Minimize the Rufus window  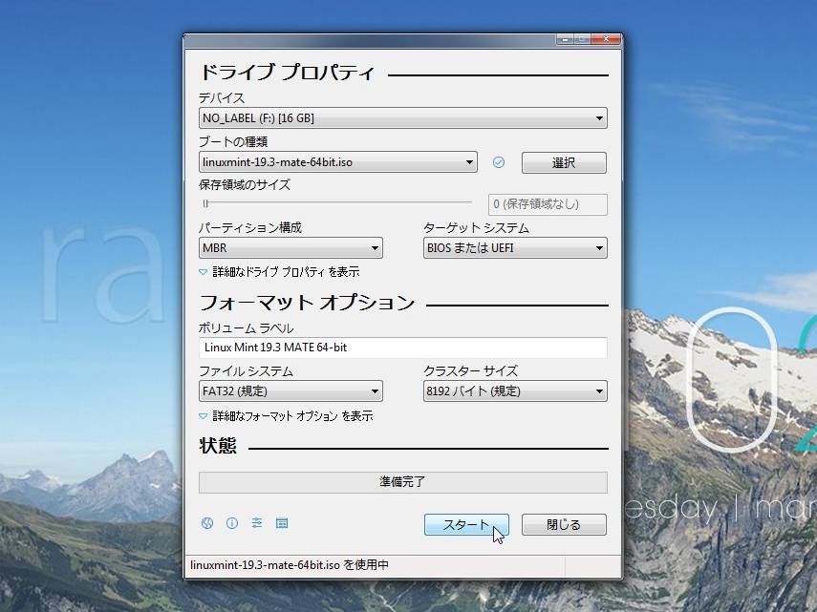[565, 39]
